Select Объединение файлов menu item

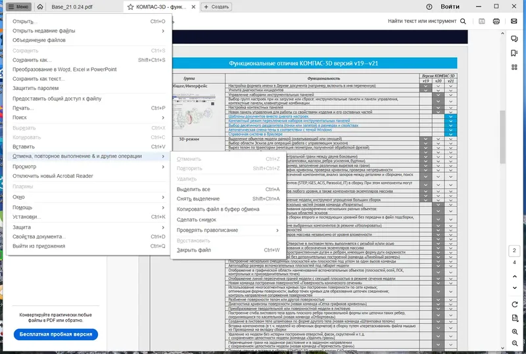[89, 40]
